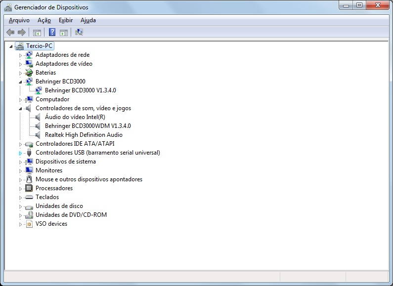Image resolution: width=393 pixels, height=286 pixels.
Task: Click the mouse icon of Mouse e outros dispositivos
Action: coord(29,179)
